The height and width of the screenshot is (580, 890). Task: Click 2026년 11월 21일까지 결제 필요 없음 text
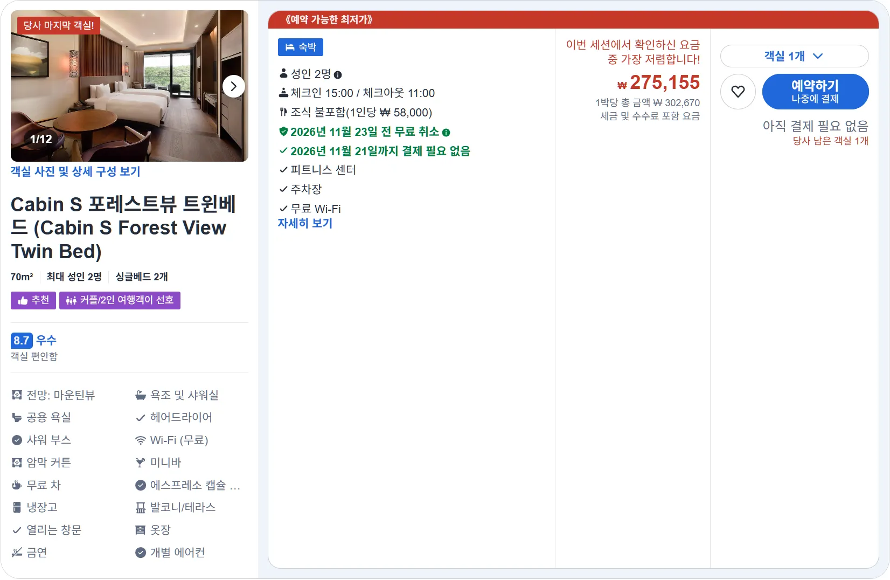[x=380, y=151]
